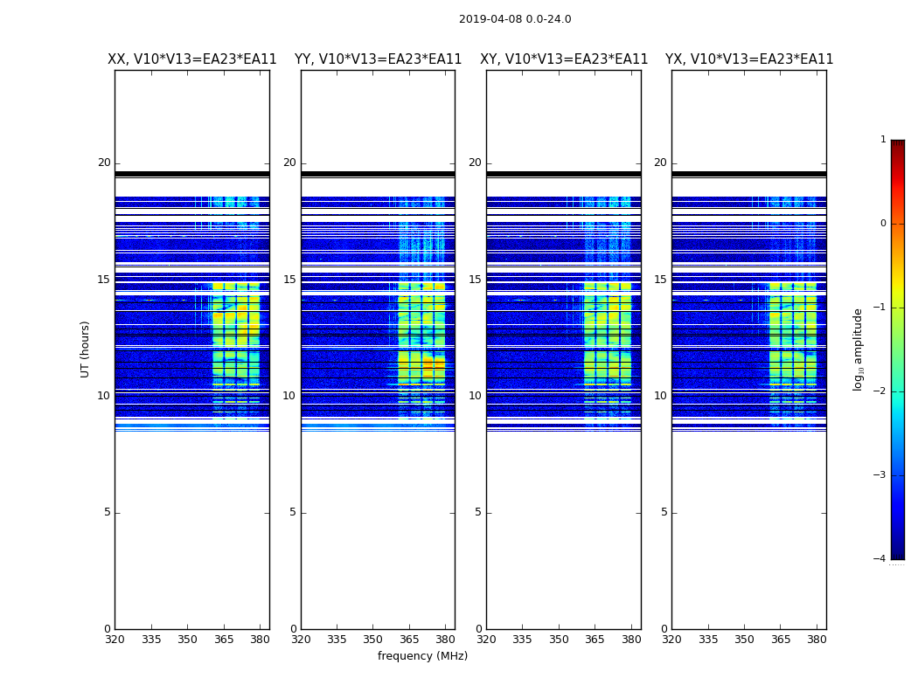Click the frequency (MHz) axis label
This screenshot has height=699, width=918.
tap(422, 655)
